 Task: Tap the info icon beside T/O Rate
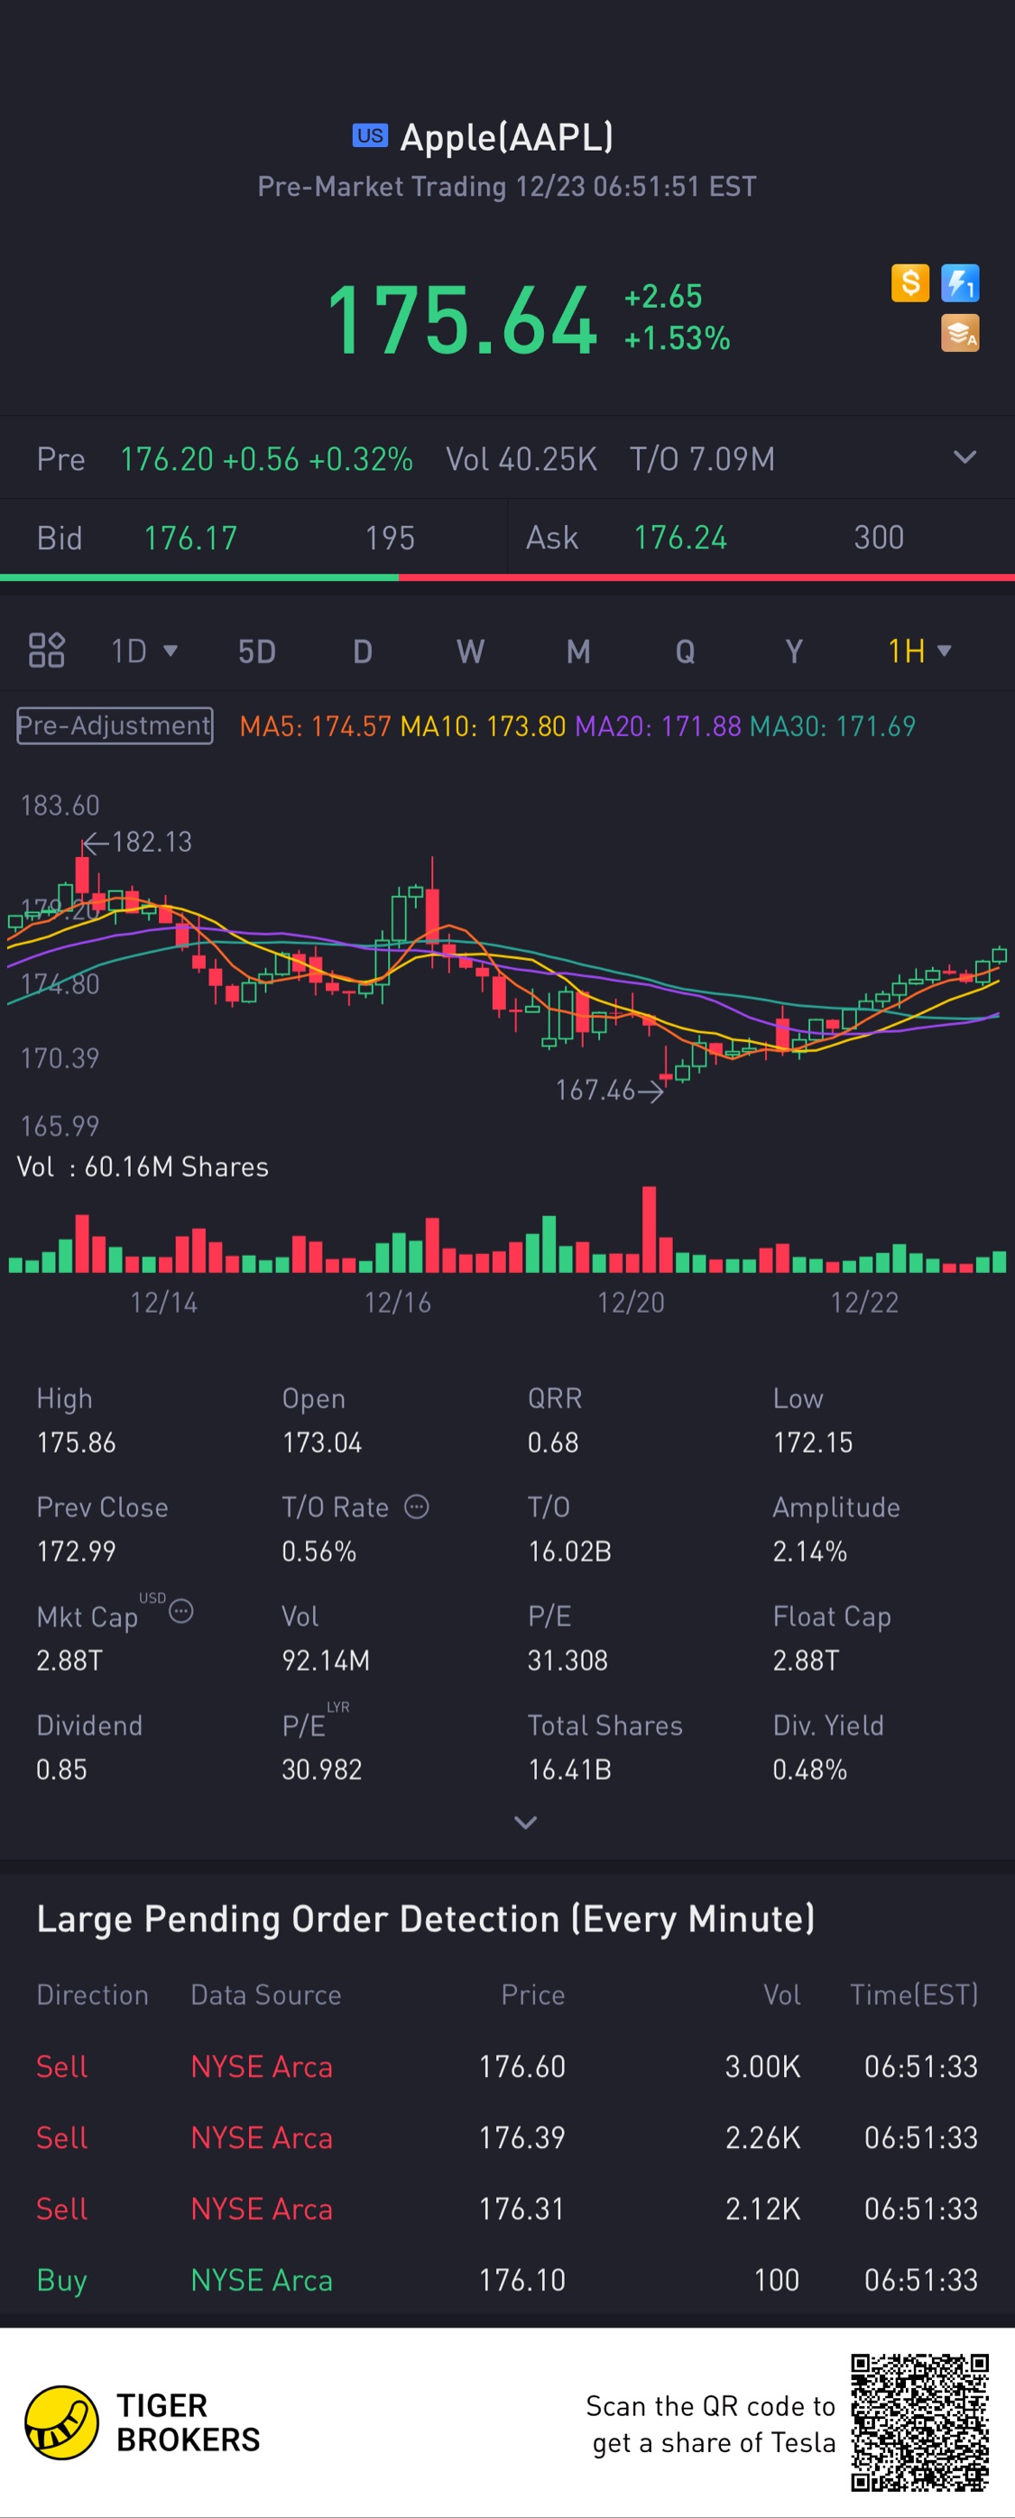417,1507
